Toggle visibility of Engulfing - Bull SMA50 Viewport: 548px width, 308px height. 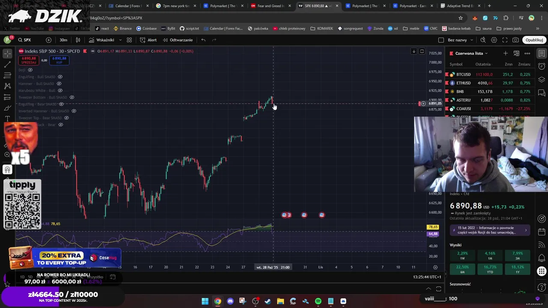coord(60,77)
